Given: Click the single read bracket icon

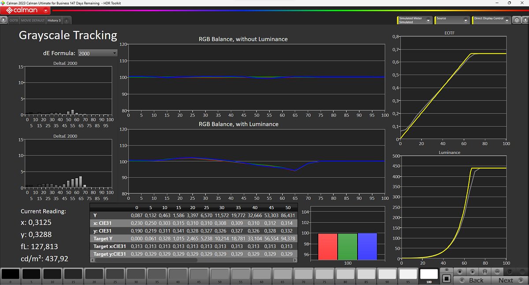Looking at the screenshot, I should tap(484, 271).
